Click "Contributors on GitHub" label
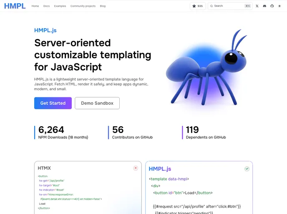287x214 pixels. [132, 138]
